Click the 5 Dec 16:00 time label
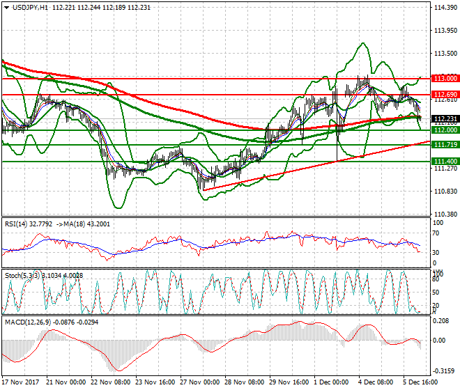Viewport: 460px width, 390px height. [420, 382]
